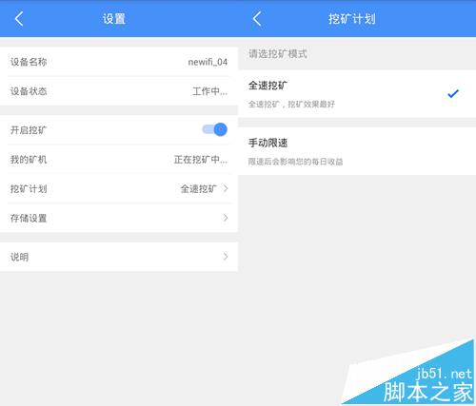Open the 存储设置 chevron
Image resolution: width=476 pixels, height=406 pixels.
(x=226, y=218)
